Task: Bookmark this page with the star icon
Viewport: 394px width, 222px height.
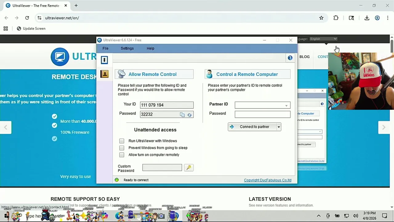Action: click(321, 18)
